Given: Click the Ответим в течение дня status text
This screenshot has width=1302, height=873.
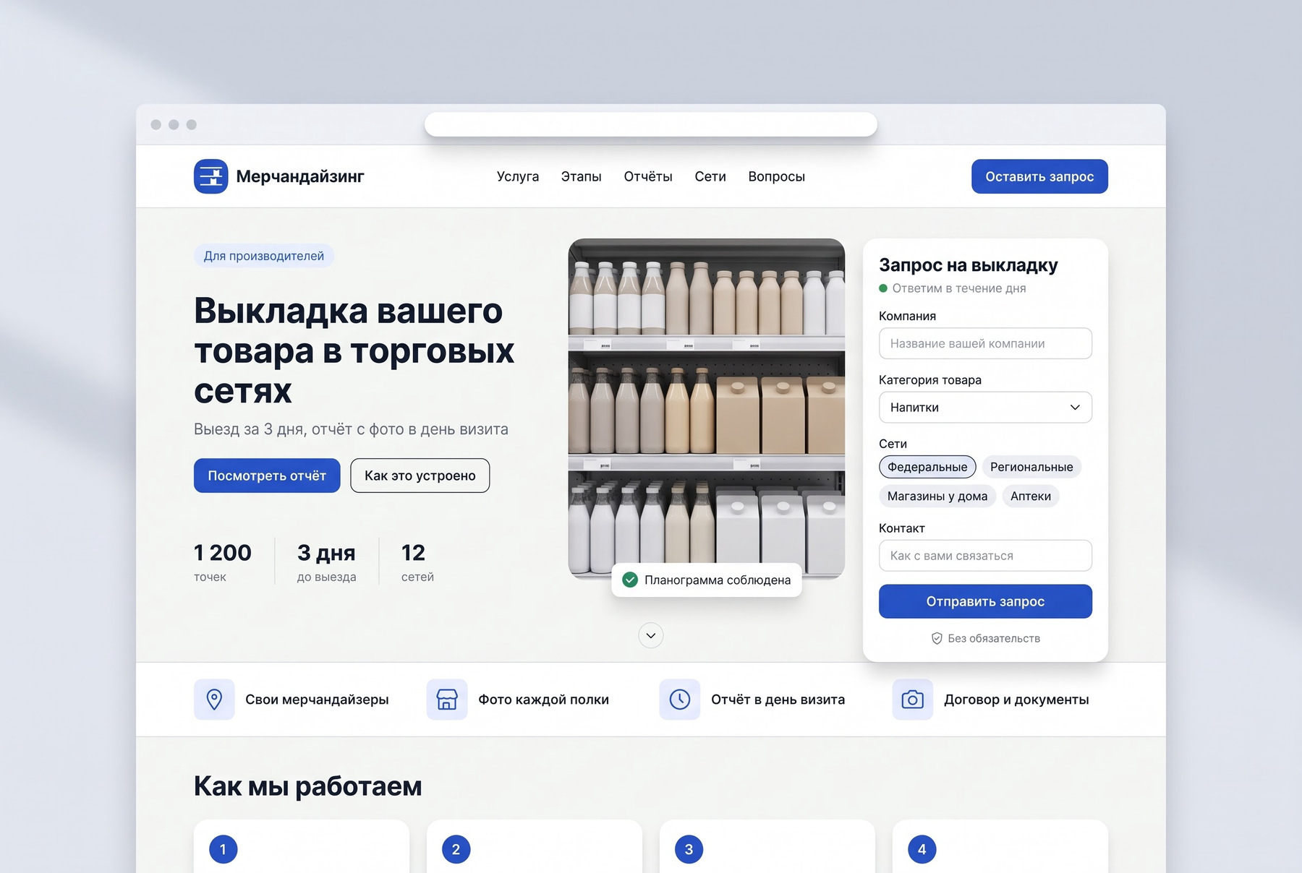Looking at the screenshot, I should point(959,288).
